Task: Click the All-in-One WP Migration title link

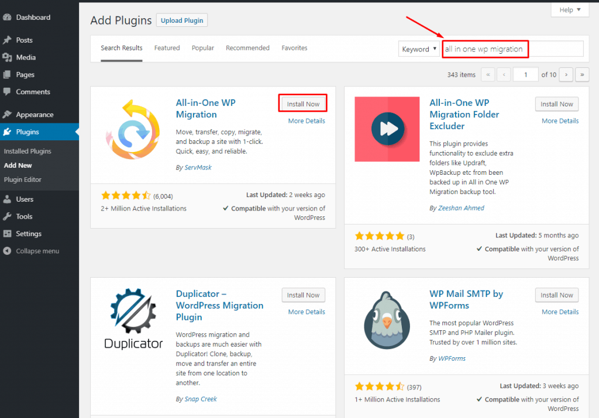Action: (x=205, y=109)
